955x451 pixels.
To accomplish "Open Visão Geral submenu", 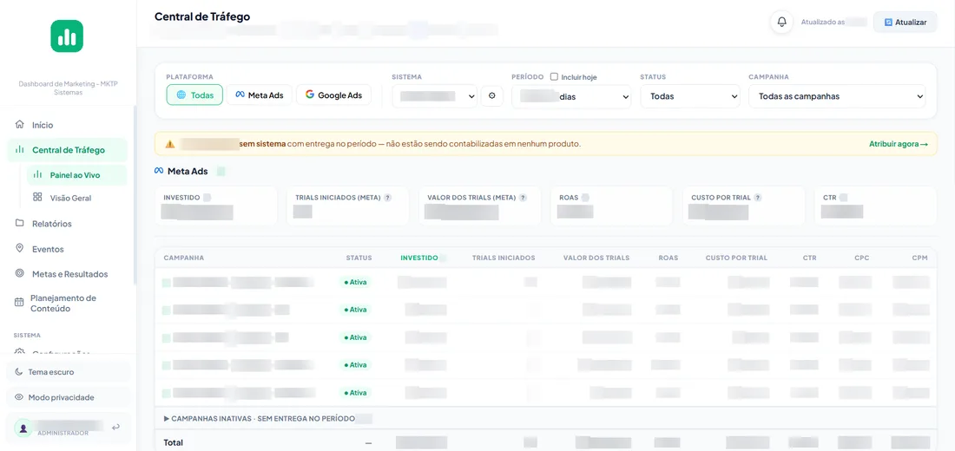I will 76,198.
